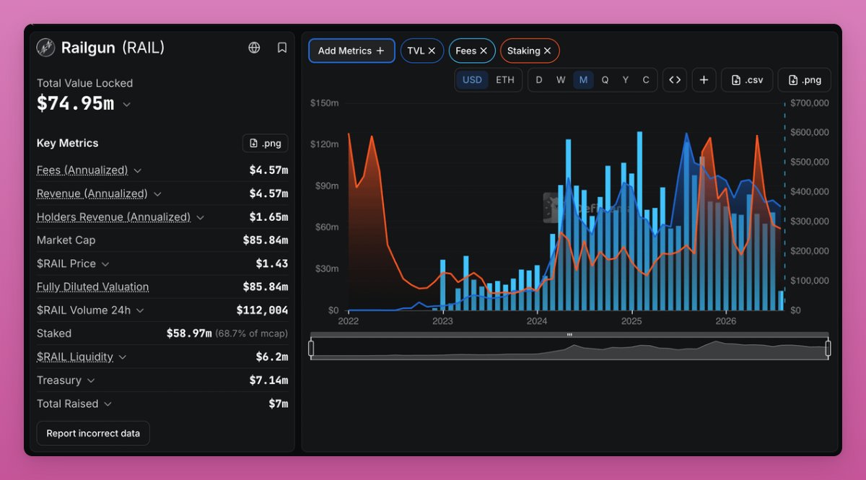Image resolution: width=866 pixels, height=480 pixels.
Task: Expand the $RAIL Liquidity row
Action: point(123,357)
